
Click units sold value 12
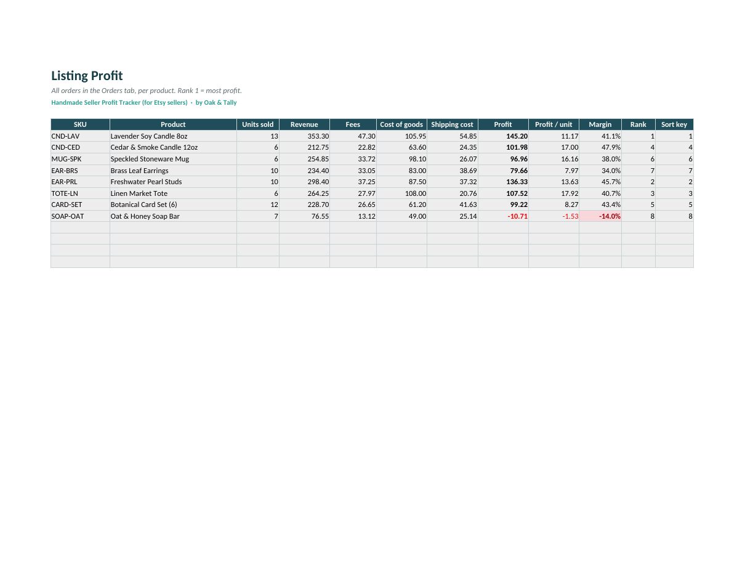pos(258,205)
